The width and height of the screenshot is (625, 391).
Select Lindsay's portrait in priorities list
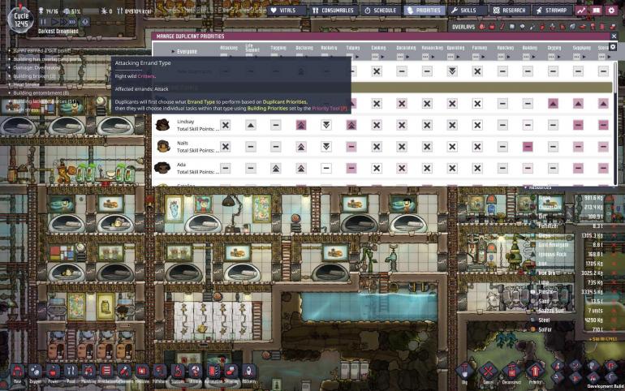[x=162, y=125]
